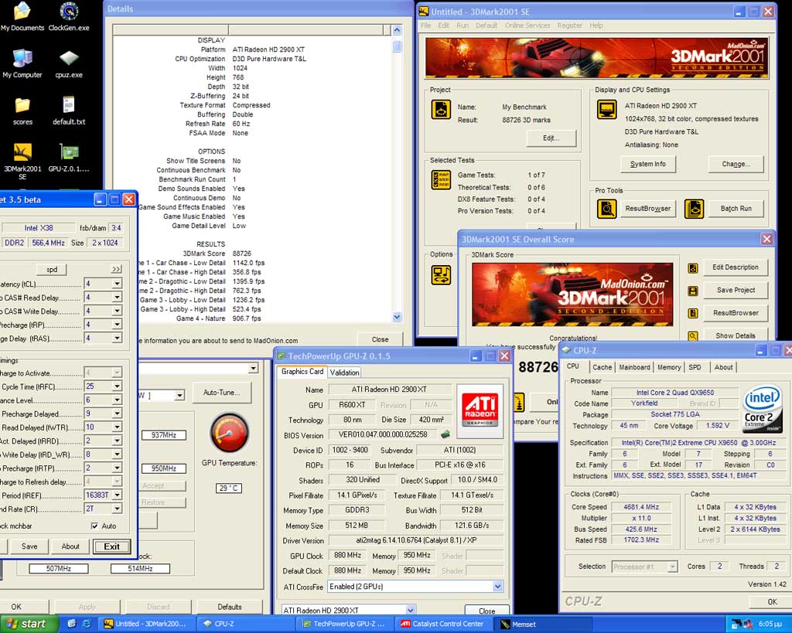Open the Online Services menu in 3DMark2001
Image resolution: width=792 pixels, height=633 pixels.
[x=527, y=26]
